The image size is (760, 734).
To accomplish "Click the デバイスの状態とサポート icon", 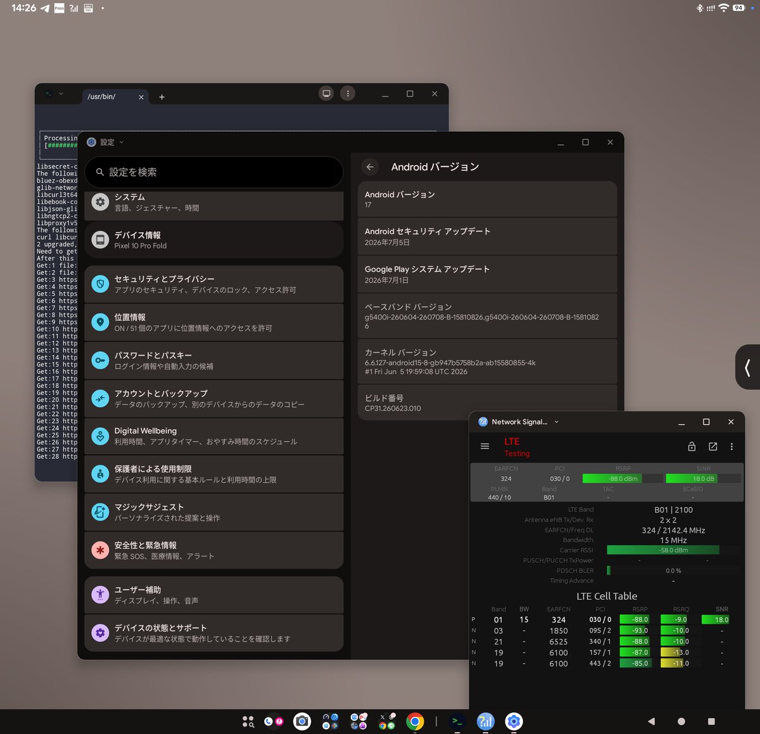I will [100, 633].
